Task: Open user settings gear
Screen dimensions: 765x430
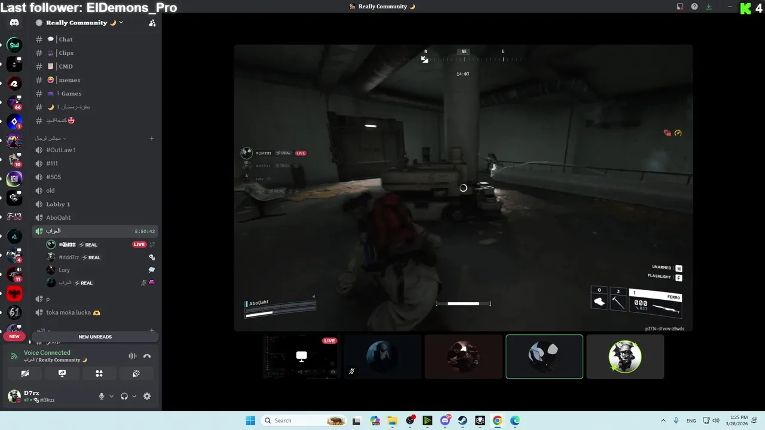Action: pyautogui.click(x=147, y=396)
